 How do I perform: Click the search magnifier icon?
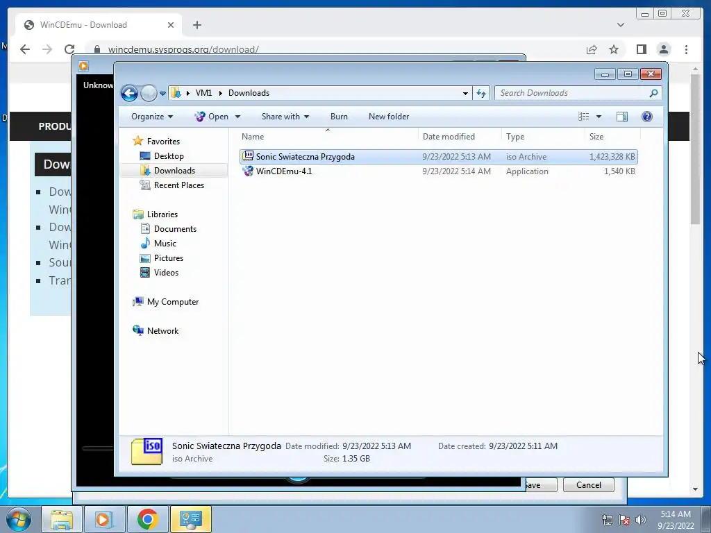click(654, 93)
